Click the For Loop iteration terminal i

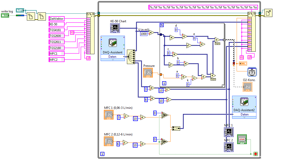(164, 83)
